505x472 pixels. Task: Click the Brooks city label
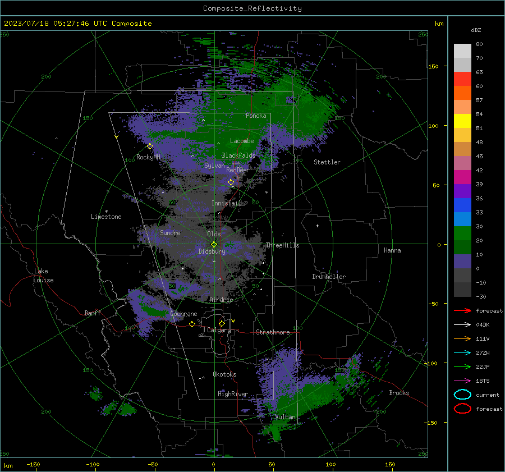pos(399,393)
